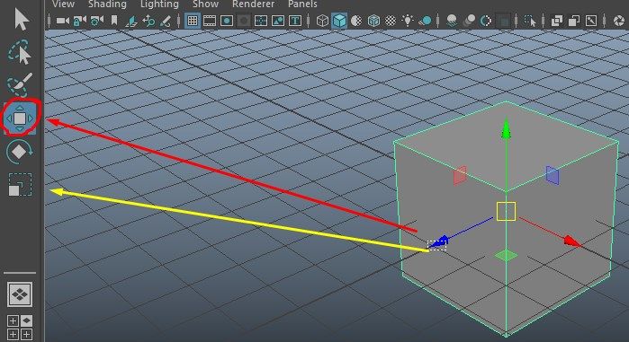This screenshot has height=342, width=629.
Task: Toggle Multisample Anti-aliasing icon
Action: 486,21
